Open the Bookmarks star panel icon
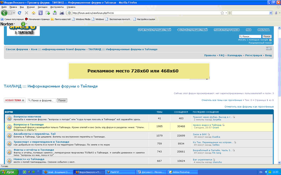This screenshot has width=281, height=175. coord(40,13)
